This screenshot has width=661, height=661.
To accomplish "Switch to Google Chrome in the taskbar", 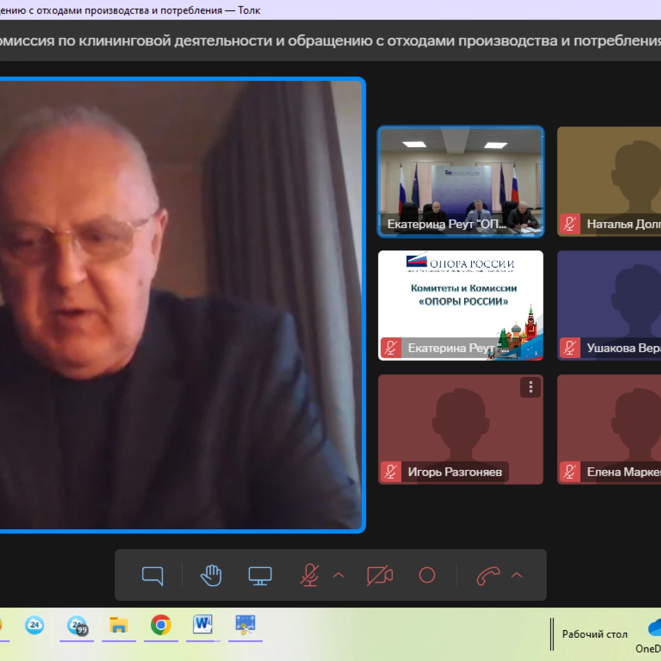I will point(161,625).
